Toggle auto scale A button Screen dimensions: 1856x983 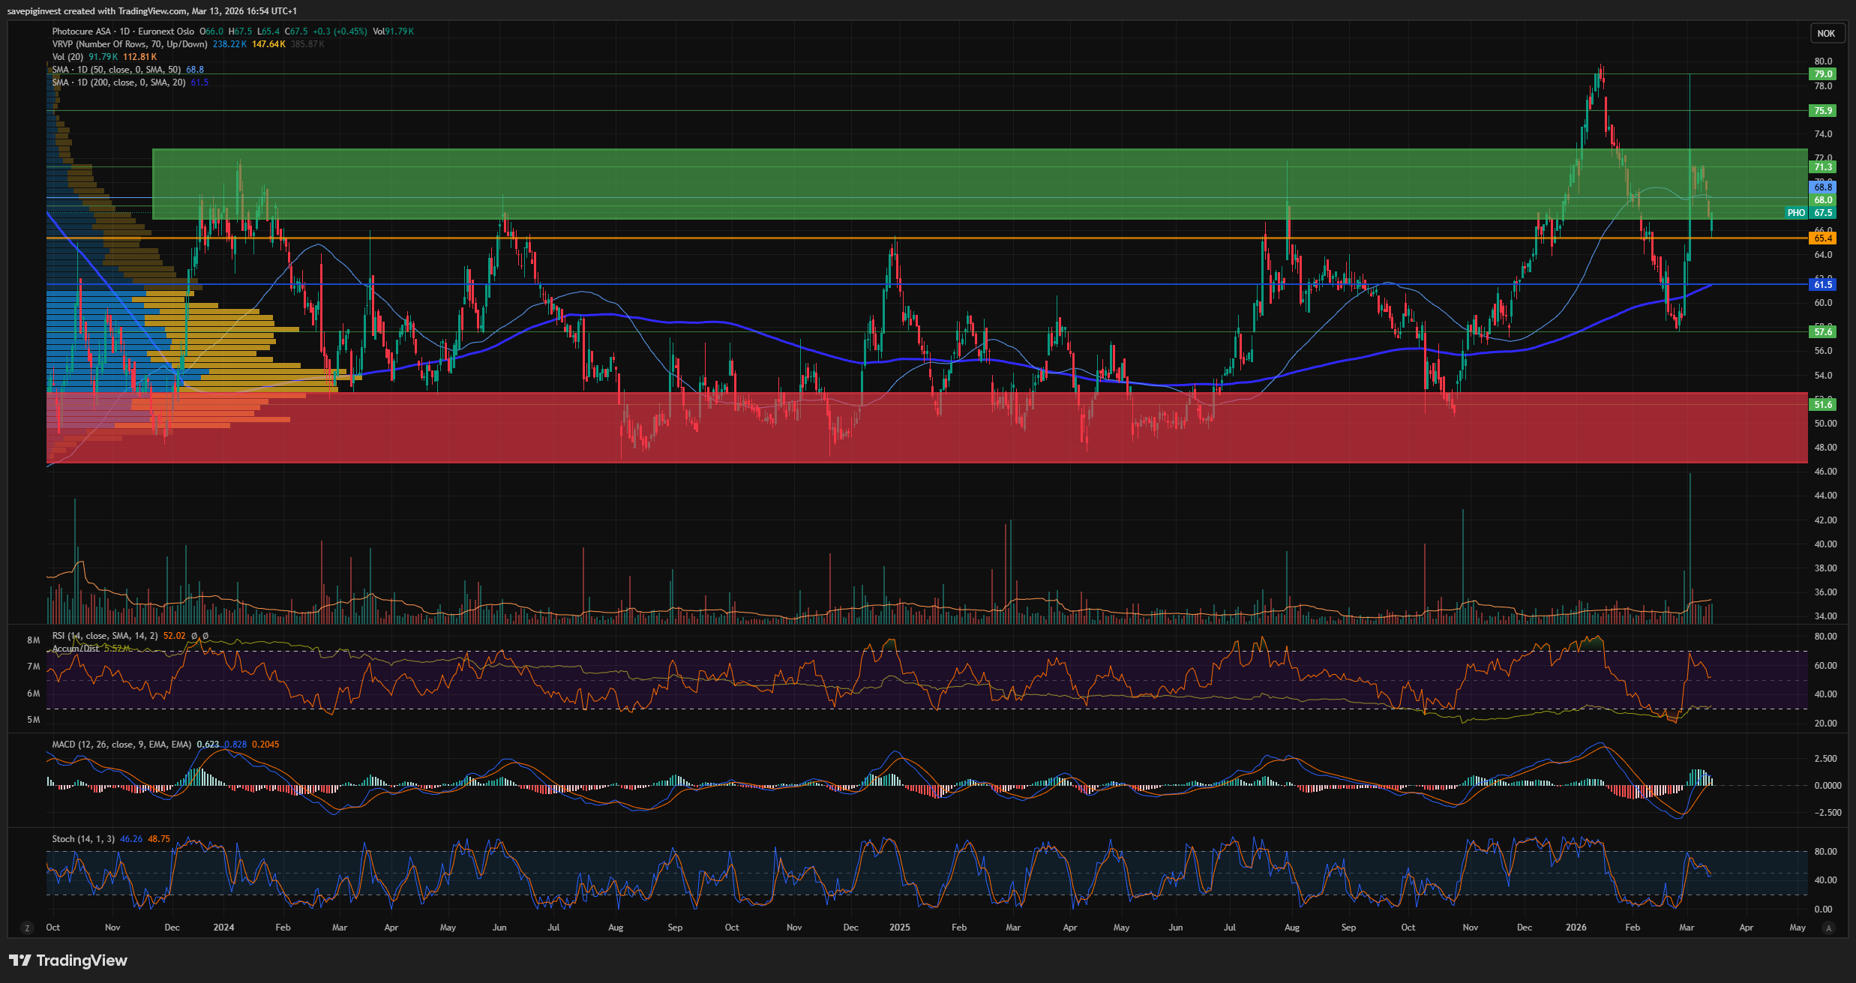pyautogui.click(x=1828, y=928)
